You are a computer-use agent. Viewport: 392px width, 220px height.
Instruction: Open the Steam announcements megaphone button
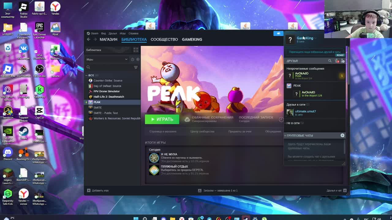[x=278, y=33]
